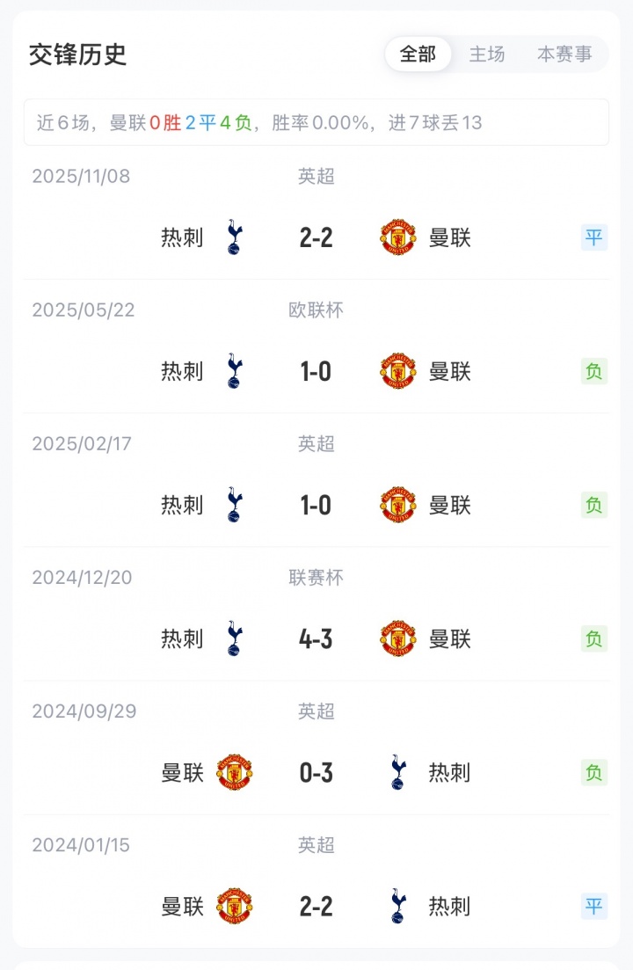
Task: Click Tottenham crest in 2025/11/08 match
Action: [x=234, y=237]
